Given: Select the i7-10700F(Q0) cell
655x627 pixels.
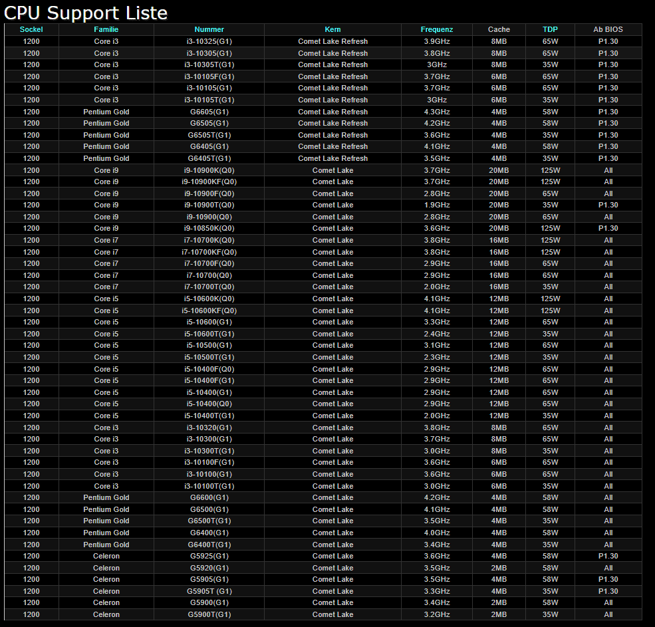Looking at the screenshot, I should (x=209, y=263).
